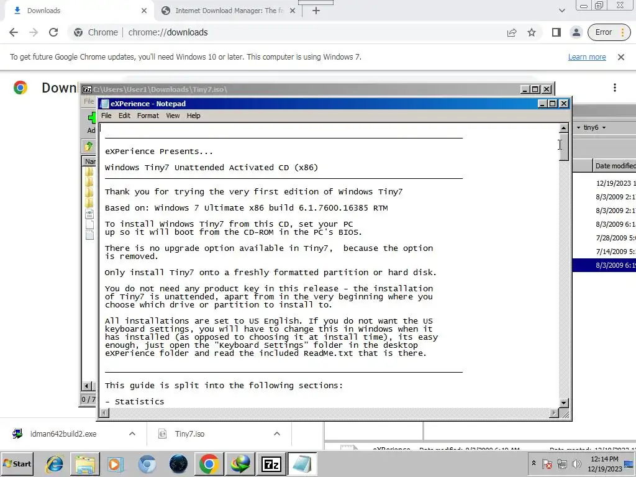Screen dimensions: 636x477
Task: Switch to Notepad taskbar button
Action: click(x=302, y=464)
